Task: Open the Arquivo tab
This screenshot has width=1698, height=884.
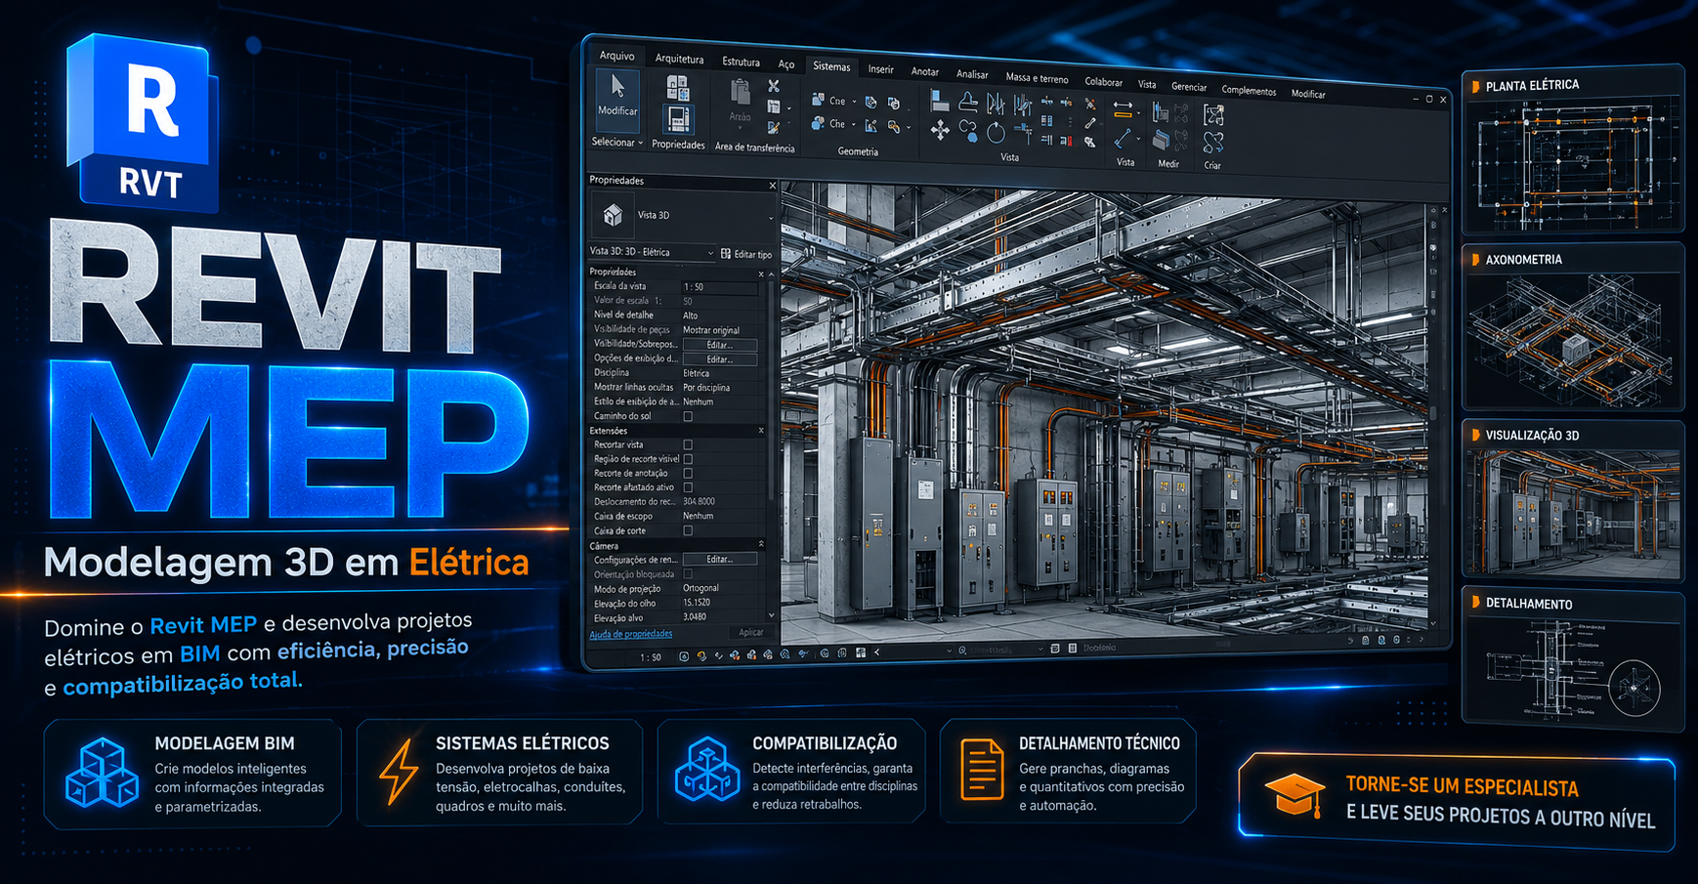Action: [616, 56]
